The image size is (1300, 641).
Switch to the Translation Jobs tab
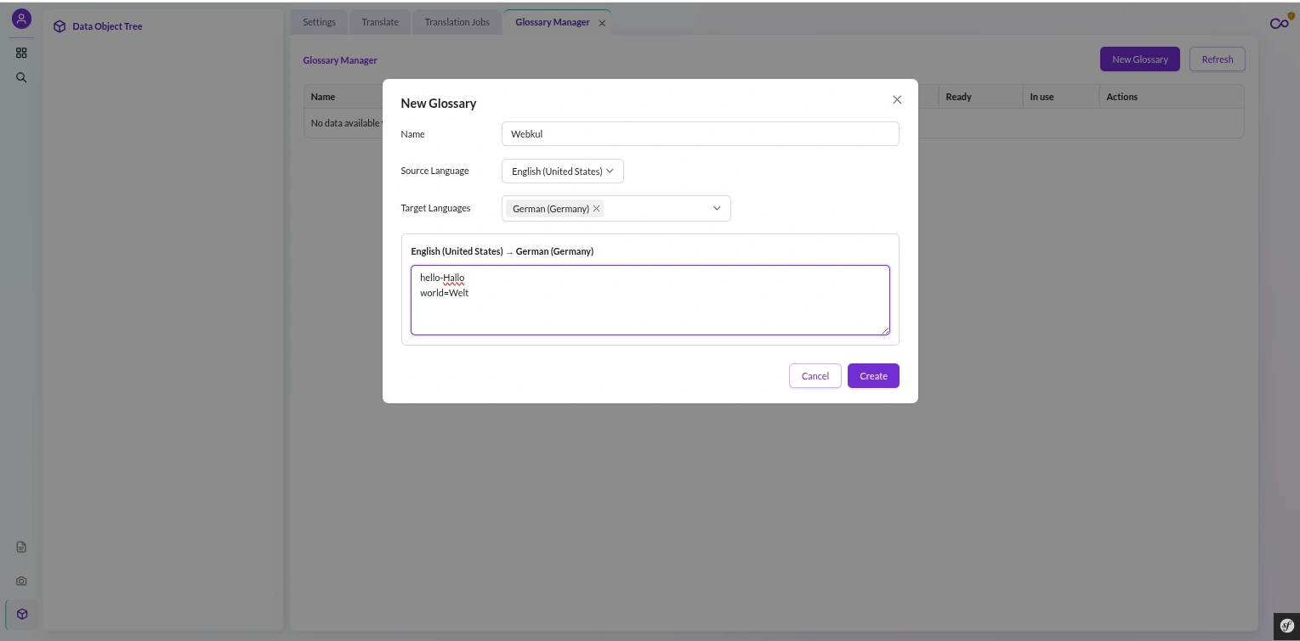[x=457, y=22]
